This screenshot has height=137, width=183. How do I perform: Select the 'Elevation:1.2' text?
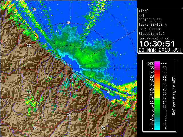[x=152, y=34]
